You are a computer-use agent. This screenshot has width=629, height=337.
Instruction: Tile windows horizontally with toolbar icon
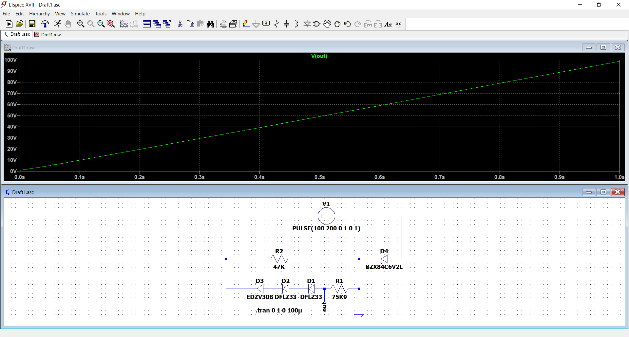[147, 24]
